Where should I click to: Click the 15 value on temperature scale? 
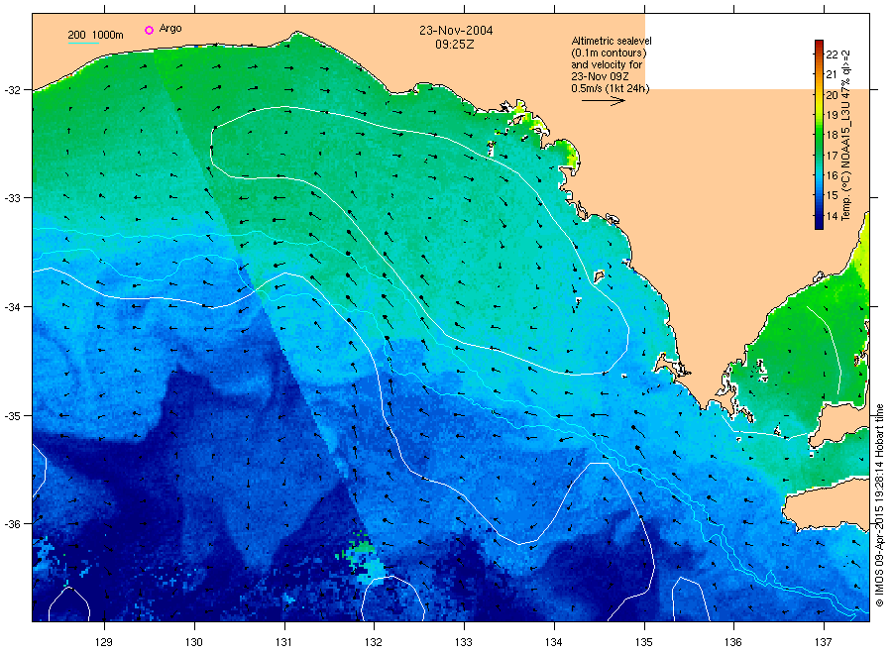(832, 195)
